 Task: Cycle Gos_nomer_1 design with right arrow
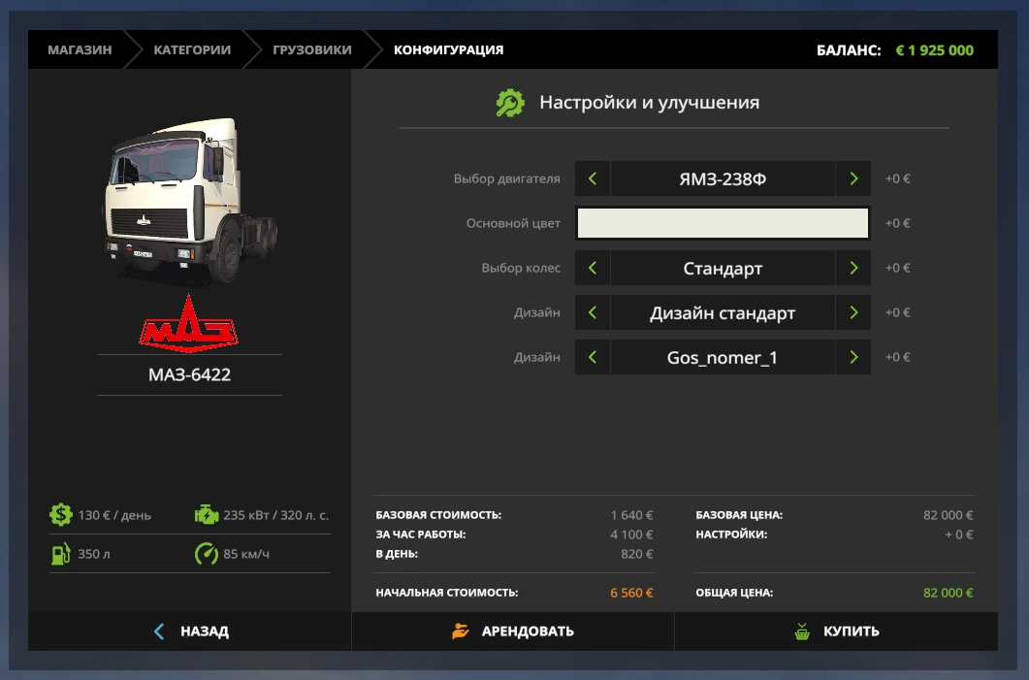tap(852, 357)
